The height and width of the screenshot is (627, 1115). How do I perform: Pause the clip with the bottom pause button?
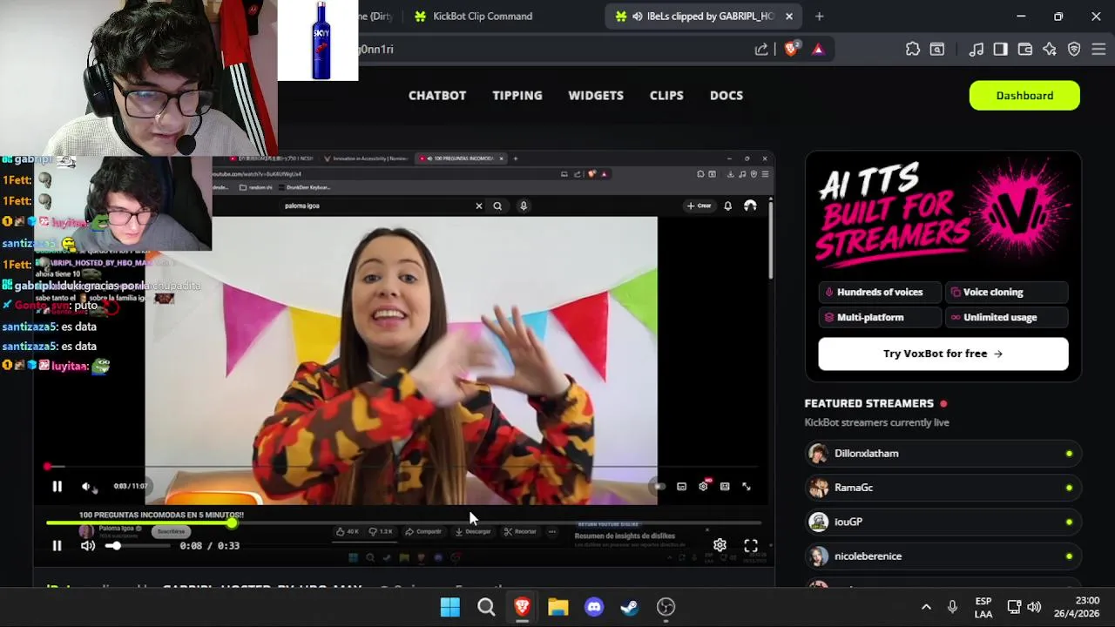(57, 546)
